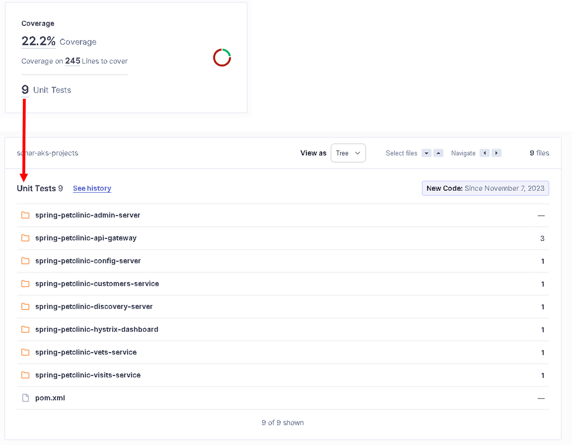
Task: Open spring-petclinic-discovery-server folder
Action: [94, 306]
